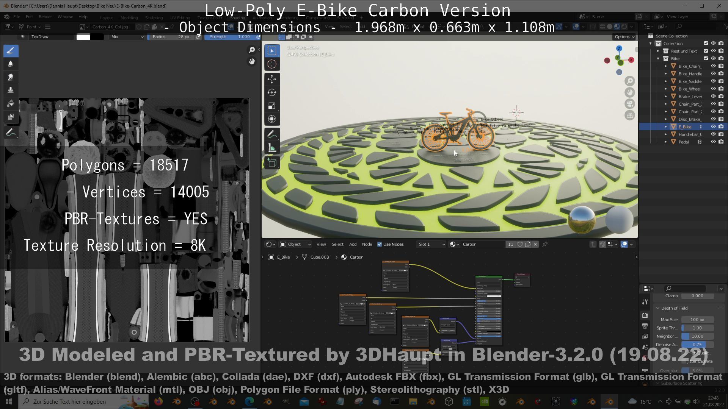Adjust the Strength slider

(229, 37)
